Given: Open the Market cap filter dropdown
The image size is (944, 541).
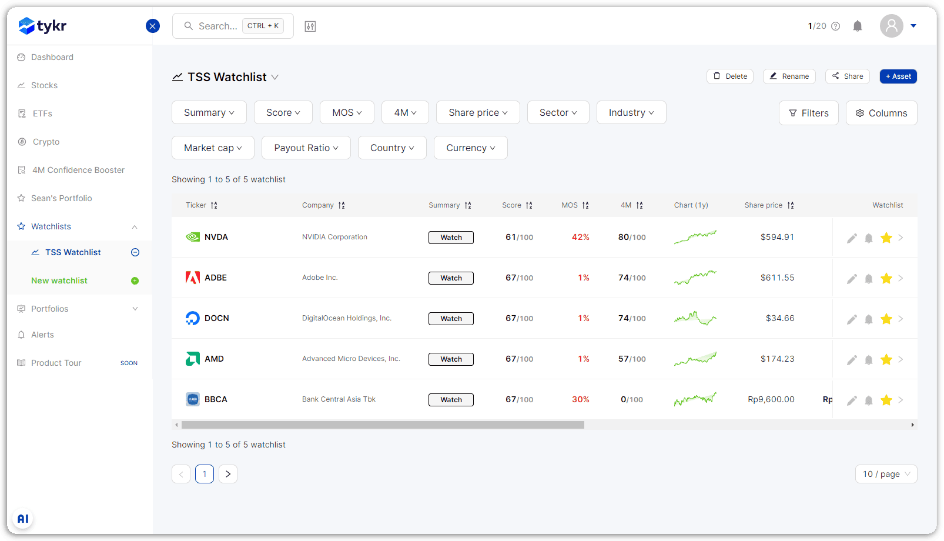Looking at the screenshot, I should coord(213,148).
